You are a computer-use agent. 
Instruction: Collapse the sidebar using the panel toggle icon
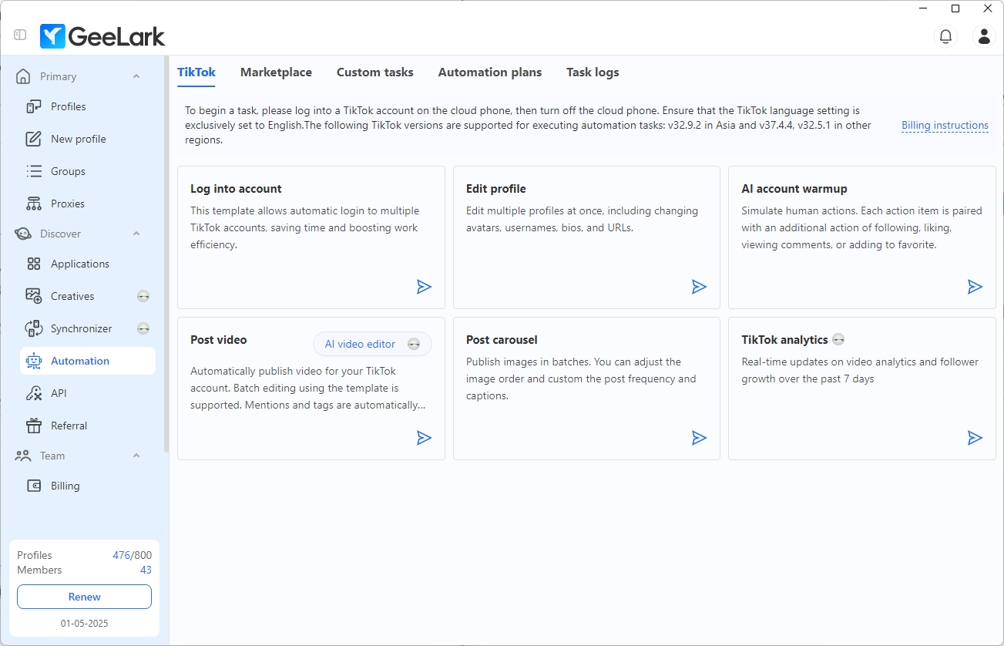tap(20, 35)
